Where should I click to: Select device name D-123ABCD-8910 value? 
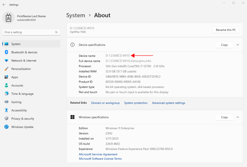pyautogui.click(x=118, y=56)
